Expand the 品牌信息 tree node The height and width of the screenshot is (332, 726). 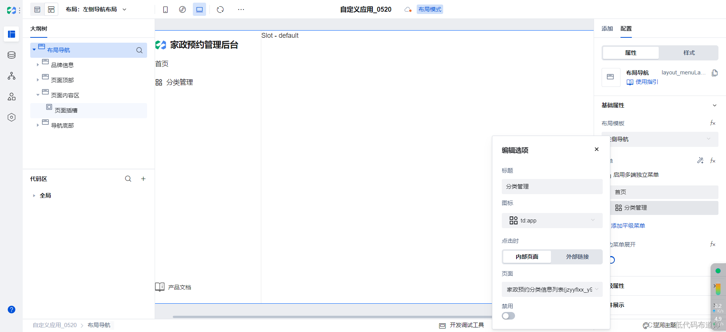coord(38,65)
